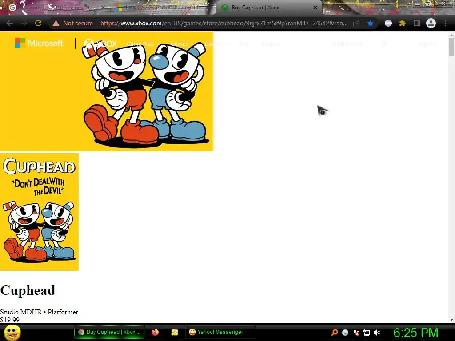This screenshot has width=455, height=341.
Task: Open the network tray icon
Action: click(x=367, y=333)
